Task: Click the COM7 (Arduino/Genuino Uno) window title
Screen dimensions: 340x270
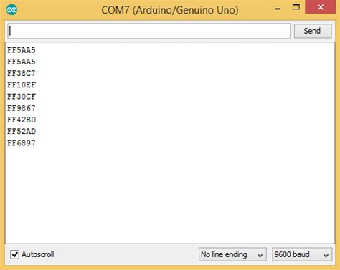Action: pyautogui.click(x=170, y=10)
